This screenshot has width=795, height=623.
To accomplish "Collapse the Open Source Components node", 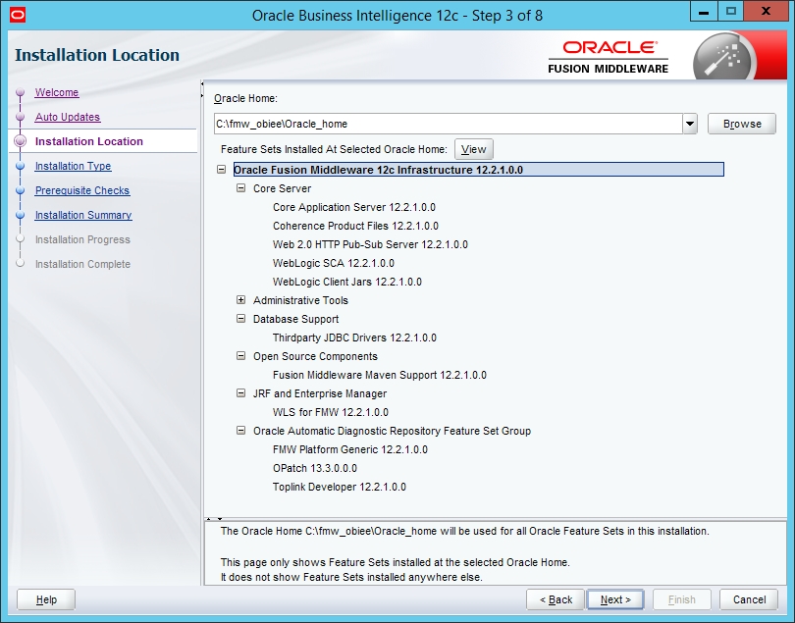I will click(x=240, y=356).
